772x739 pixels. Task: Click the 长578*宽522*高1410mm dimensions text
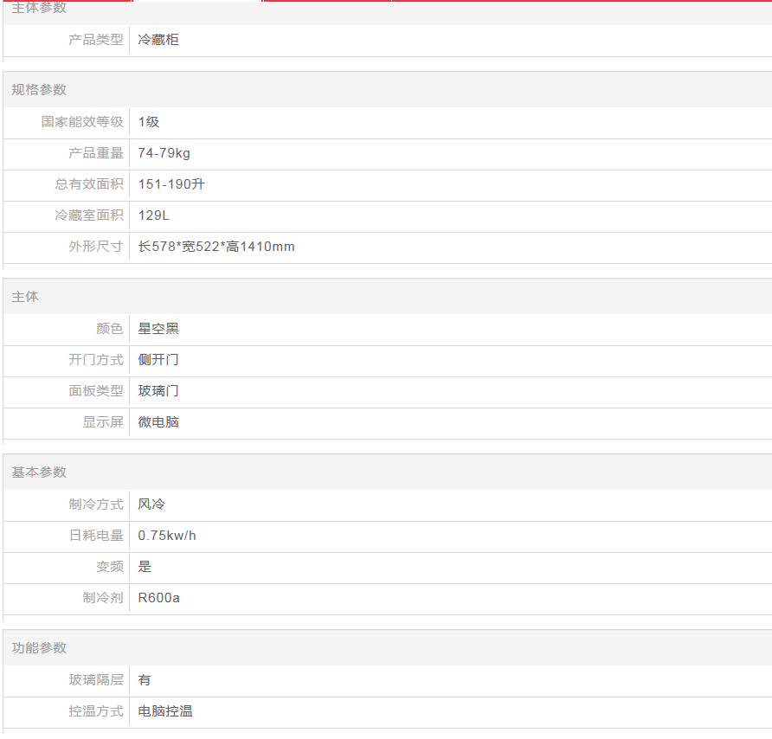[216, 247]
